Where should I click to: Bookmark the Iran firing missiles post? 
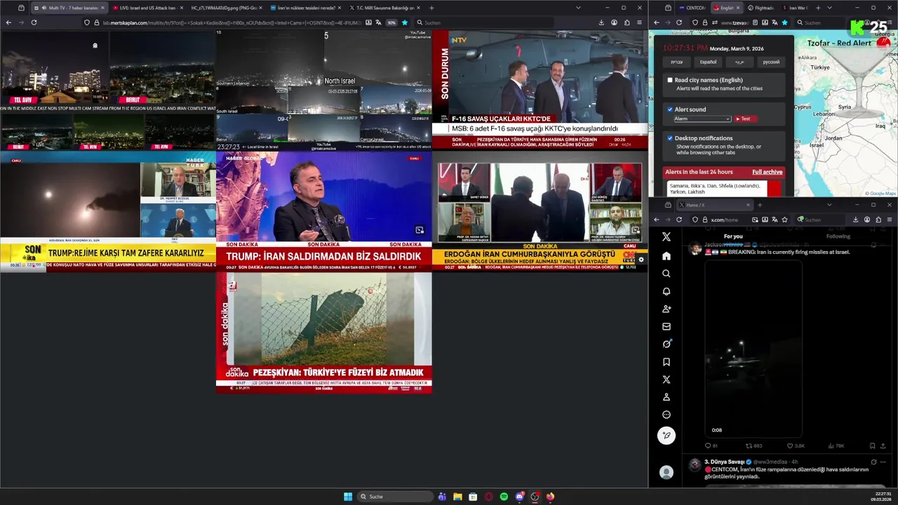tap(872, 445)
